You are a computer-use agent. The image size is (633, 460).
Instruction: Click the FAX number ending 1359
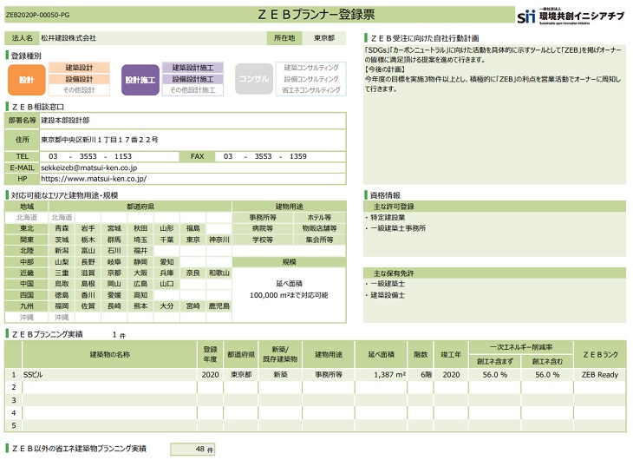click(264, 156)
